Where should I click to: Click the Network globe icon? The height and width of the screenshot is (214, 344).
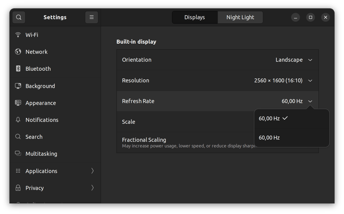18,52
